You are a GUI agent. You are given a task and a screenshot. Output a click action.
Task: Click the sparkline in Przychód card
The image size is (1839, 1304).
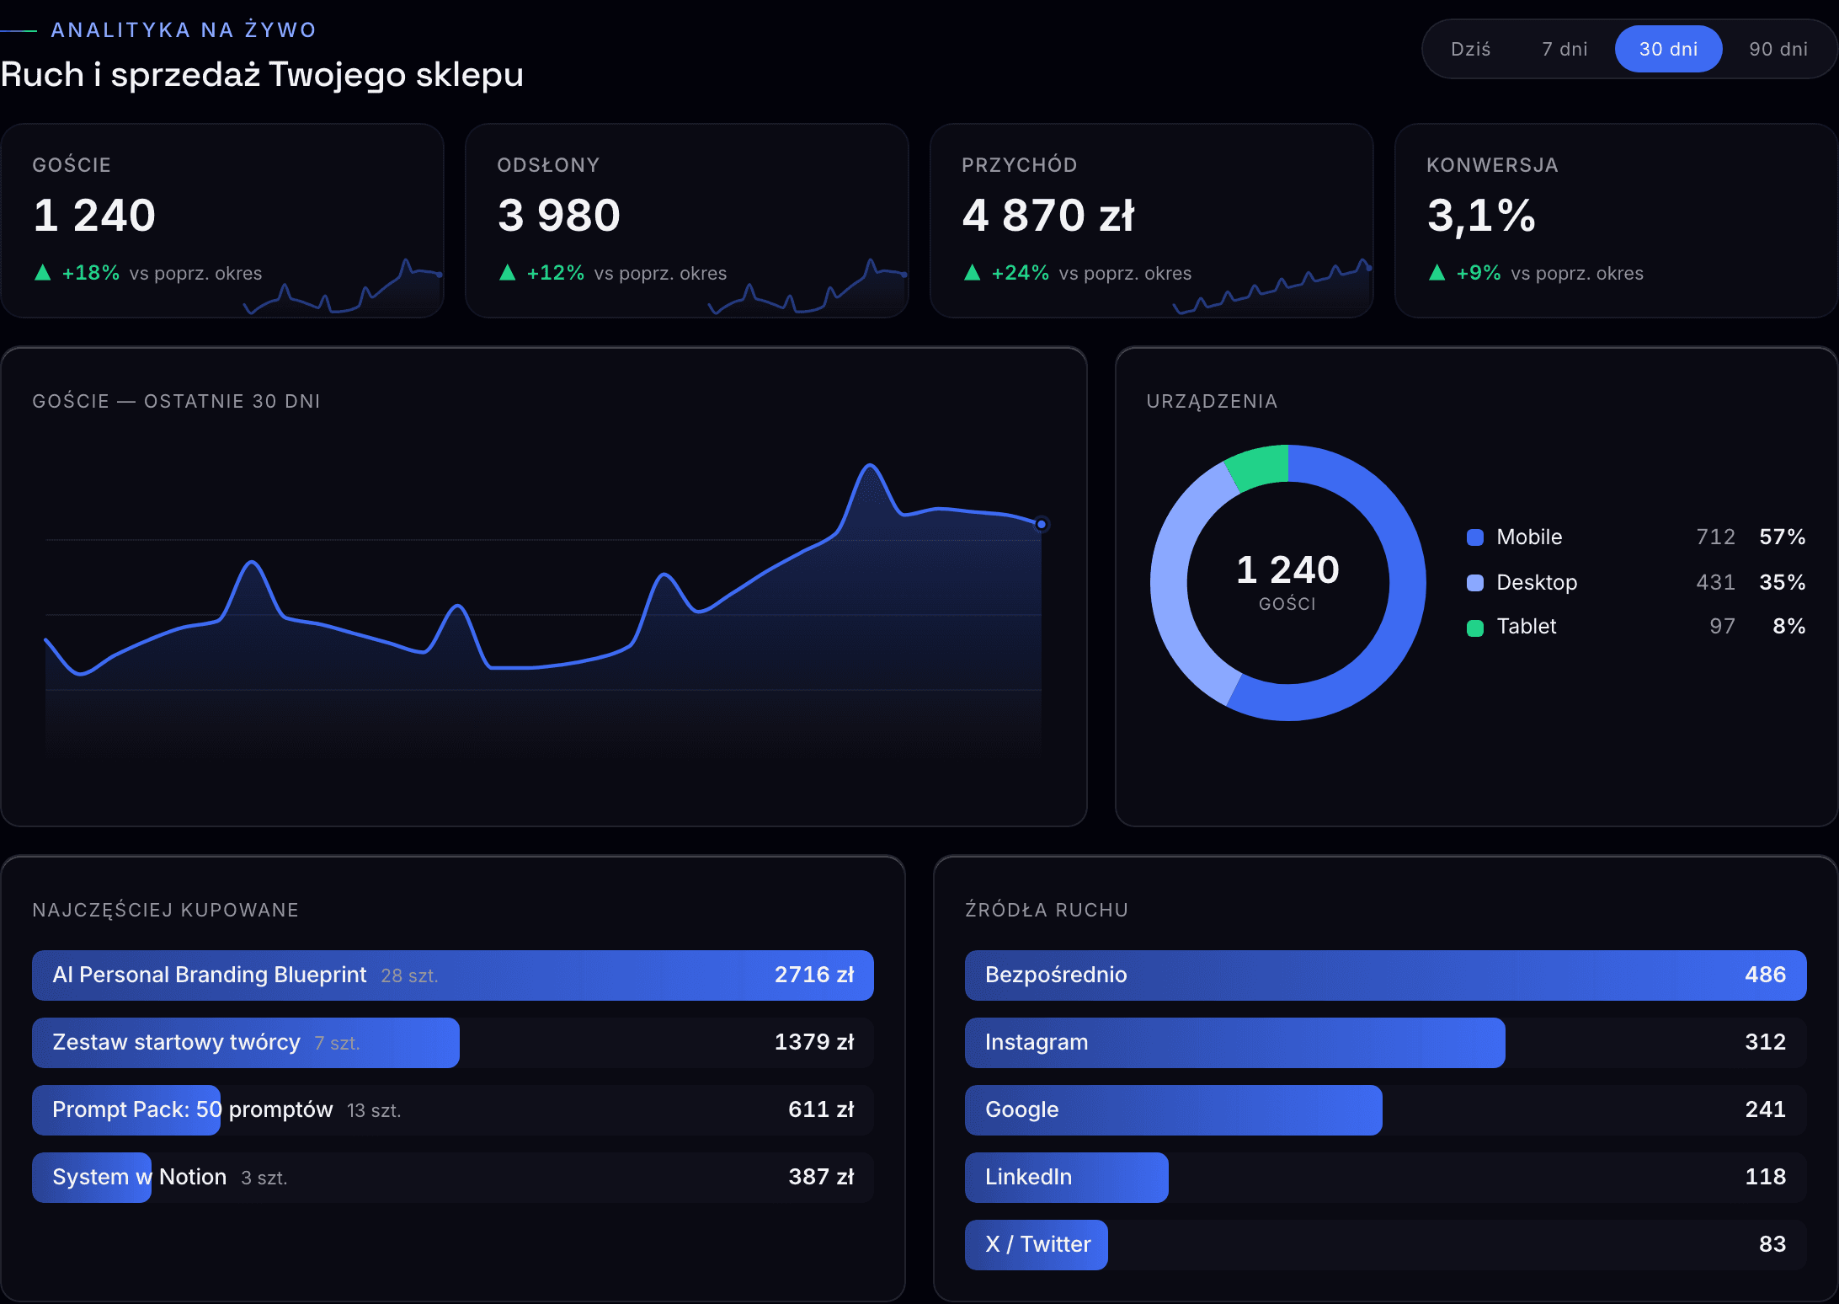coord(1272,286)
